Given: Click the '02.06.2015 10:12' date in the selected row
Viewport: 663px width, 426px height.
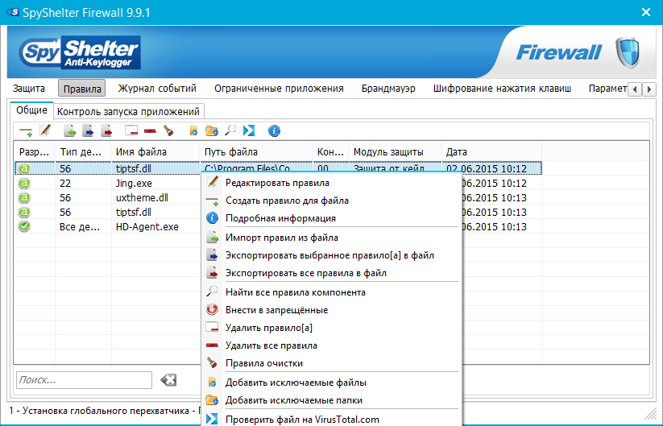Looking at the screenshot, I should 487,168.
